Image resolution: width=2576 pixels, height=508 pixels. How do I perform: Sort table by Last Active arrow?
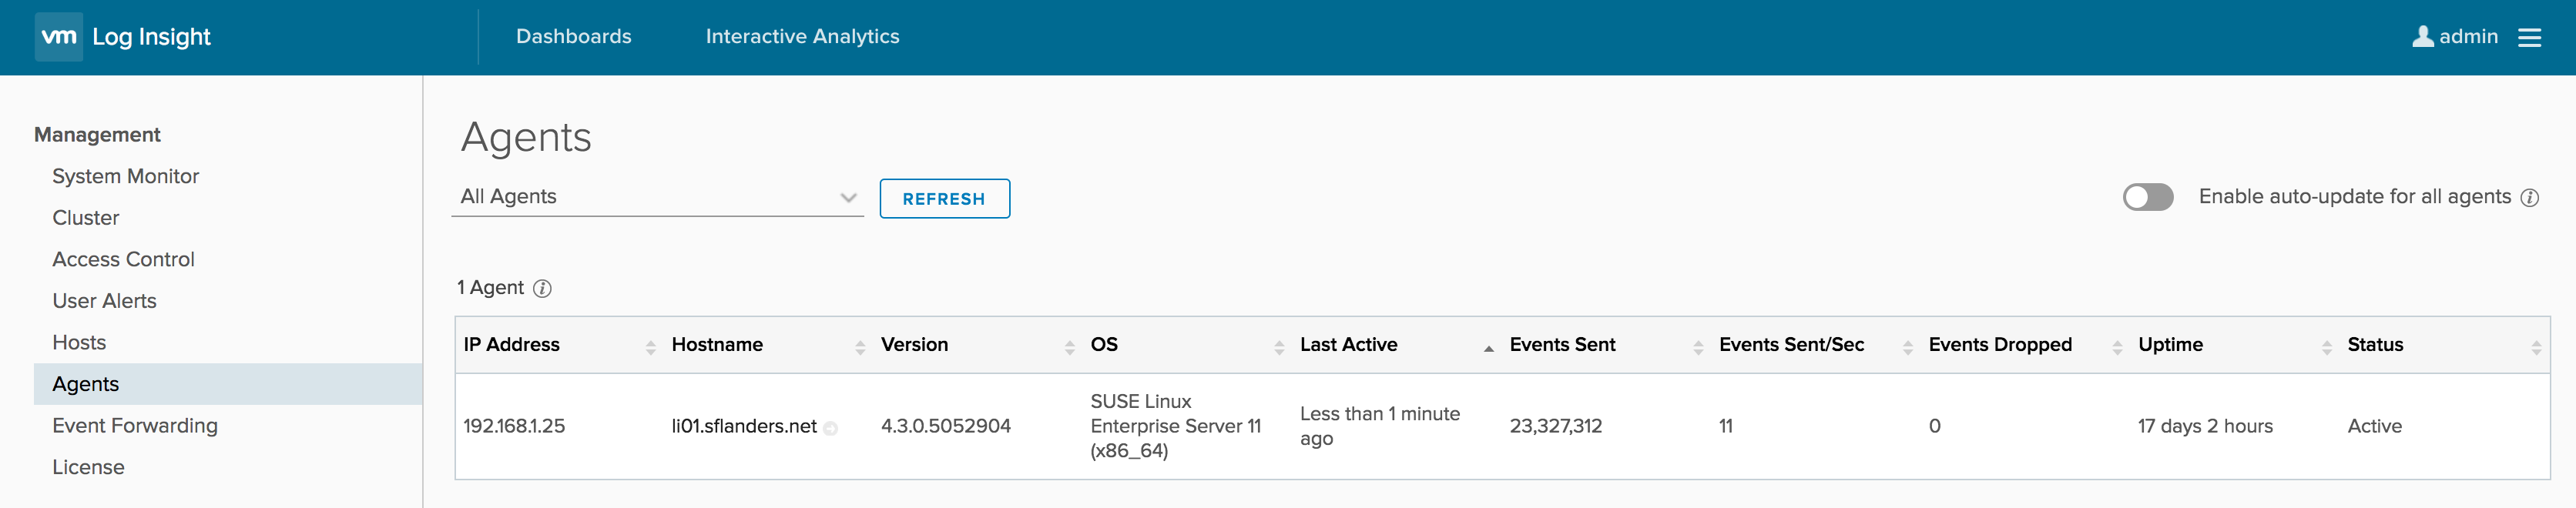[1488, 348]
